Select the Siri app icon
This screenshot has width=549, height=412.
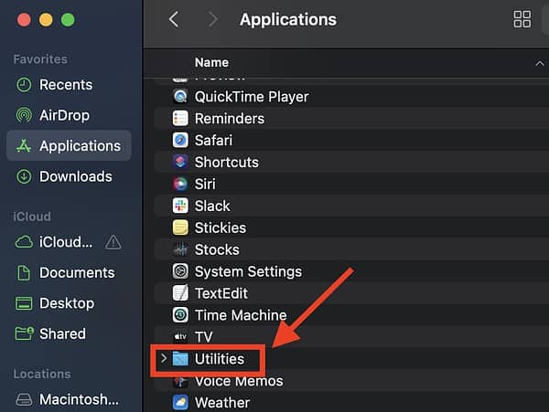(x=180, y=185)
